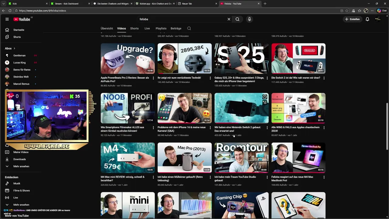
Task: Switch to Live channel tab
Action: (x=147, y=28)
